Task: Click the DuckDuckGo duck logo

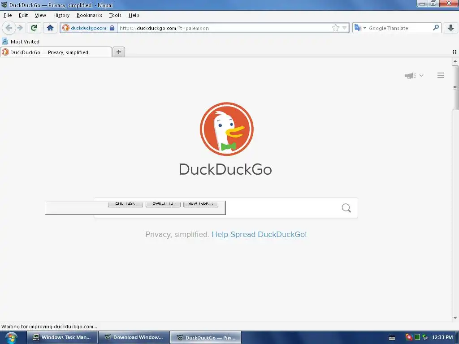Action: coord(226,129)
